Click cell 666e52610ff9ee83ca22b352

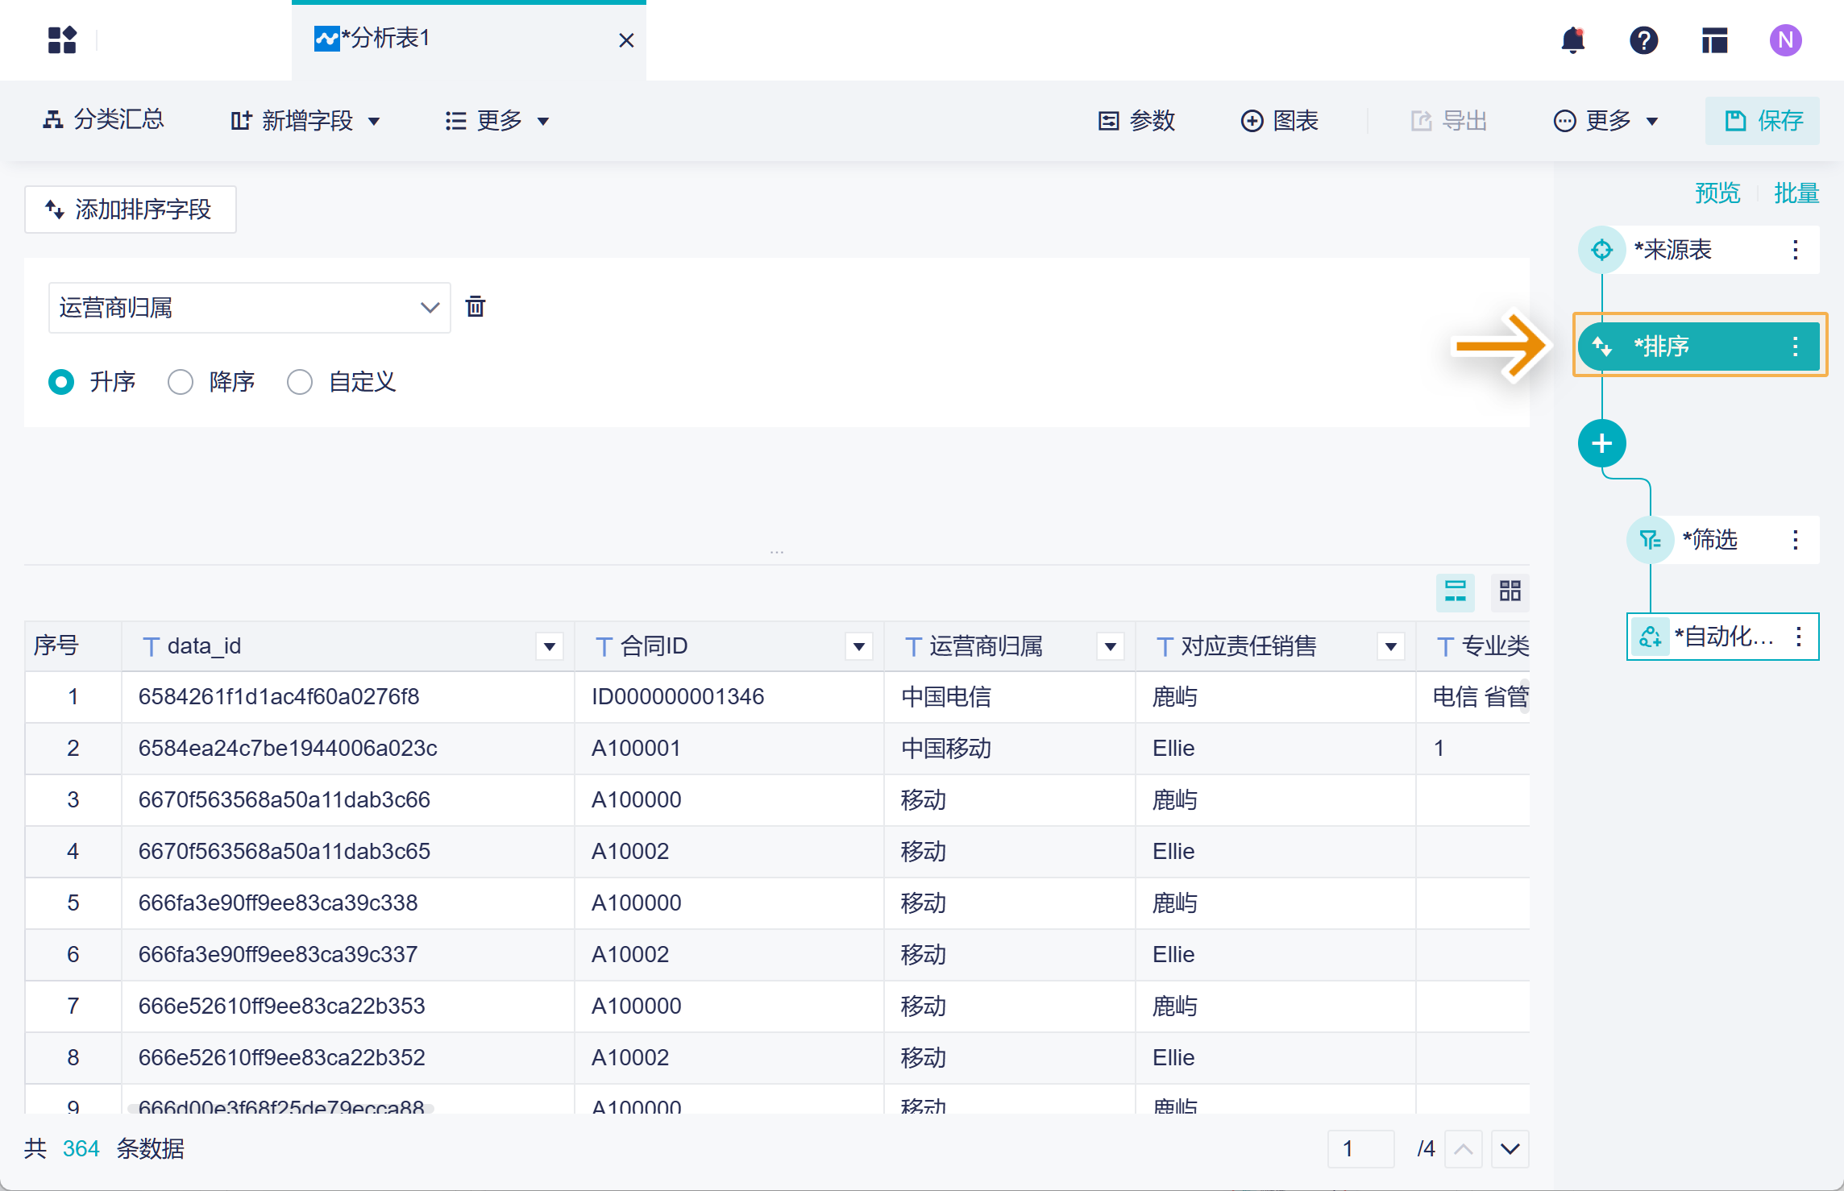point(347,1057)
